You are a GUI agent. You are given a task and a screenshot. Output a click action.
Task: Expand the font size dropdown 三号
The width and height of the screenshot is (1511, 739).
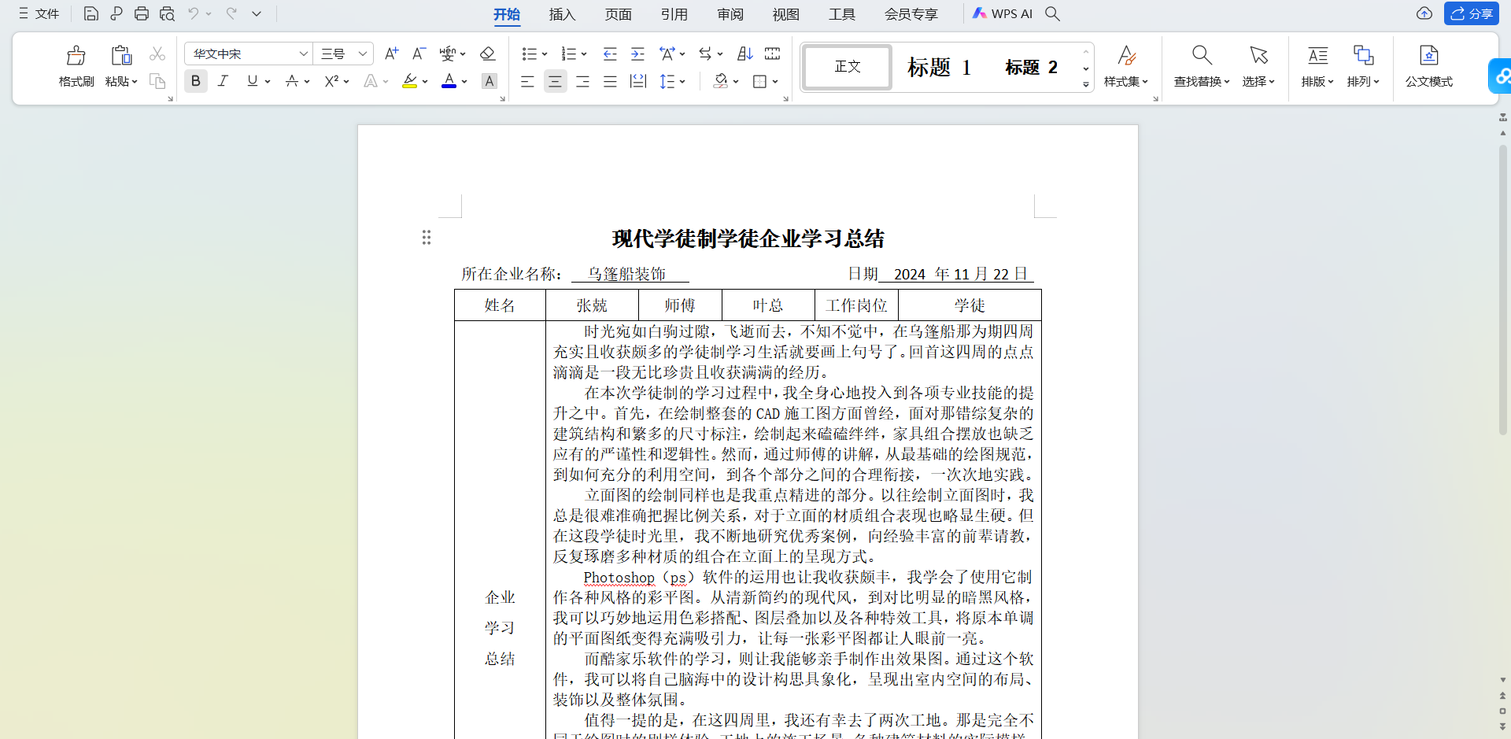[x=362, y=54]
